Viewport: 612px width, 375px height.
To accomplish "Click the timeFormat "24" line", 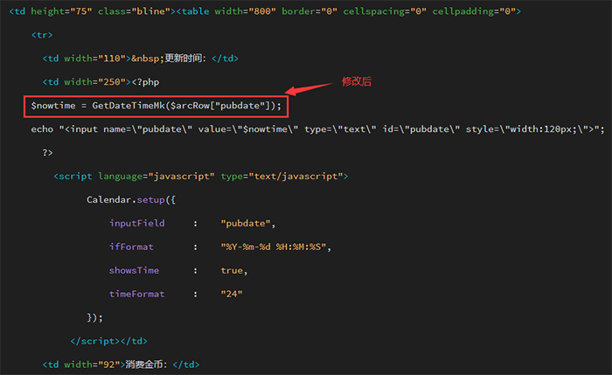I will 176,294.
